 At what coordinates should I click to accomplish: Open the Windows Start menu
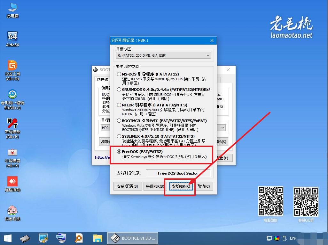[x=8, y=238]
